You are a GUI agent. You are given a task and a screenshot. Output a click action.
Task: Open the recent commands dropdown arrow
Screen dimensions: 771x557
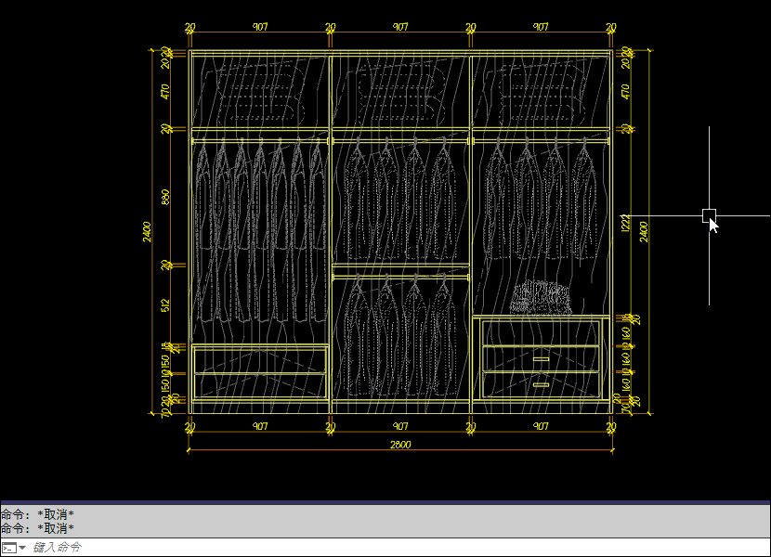pyautogui.click(x=22, y=548)
